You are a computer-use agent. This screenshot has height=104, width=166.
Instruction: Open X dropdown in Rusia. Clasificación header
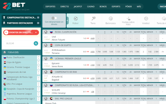[105, 32]
